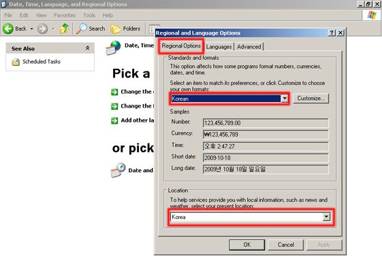Click the Long date sample field
This screenshot has height=272, width=382.
coord(266,169)
